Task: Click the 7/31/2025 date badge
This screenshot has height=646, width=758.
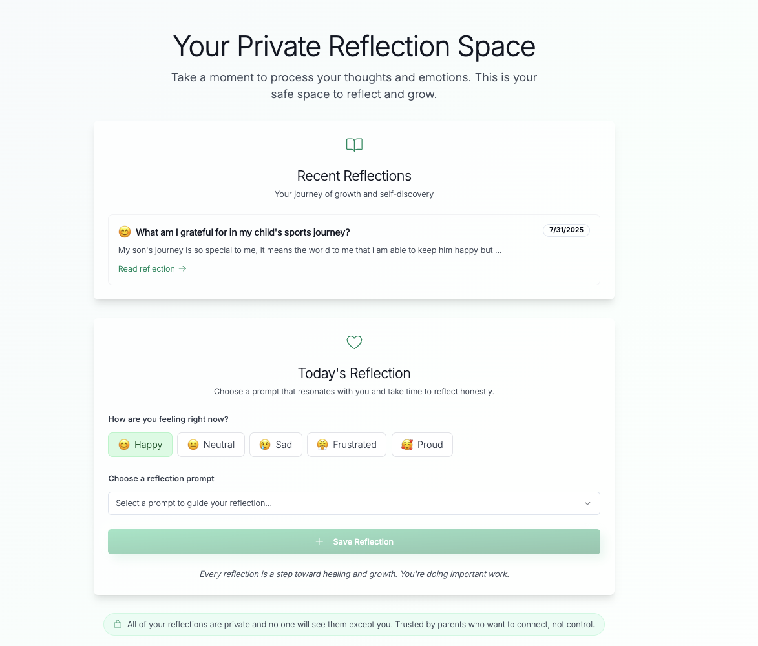Action: point(566,230)
